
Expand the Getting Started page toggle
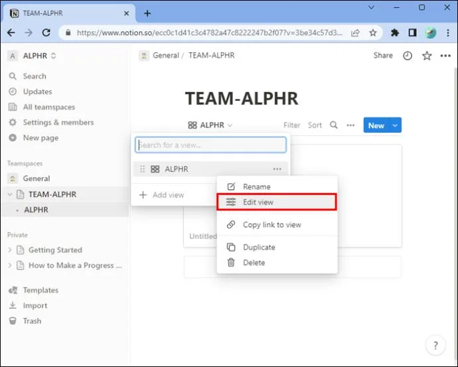[x=10, y=250]
